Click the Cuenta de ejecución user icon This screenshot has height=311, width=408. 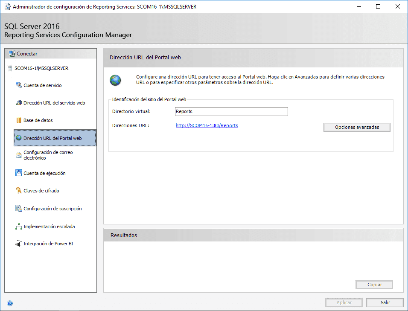point(18,173)
